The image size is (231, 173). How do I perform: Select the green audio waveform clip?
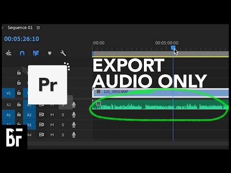pos(160,105)
